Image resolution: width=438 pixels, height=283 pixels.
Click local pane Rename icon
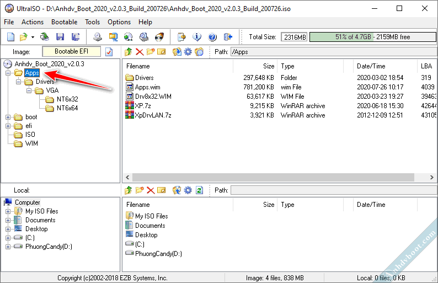click(162, 190)
